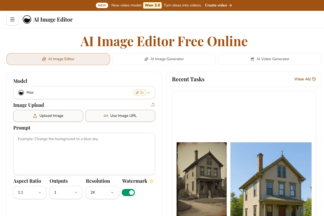Open the Resolution 2K dropdown
This screenshot has width=324, height=216.
(x=102, y=193)
